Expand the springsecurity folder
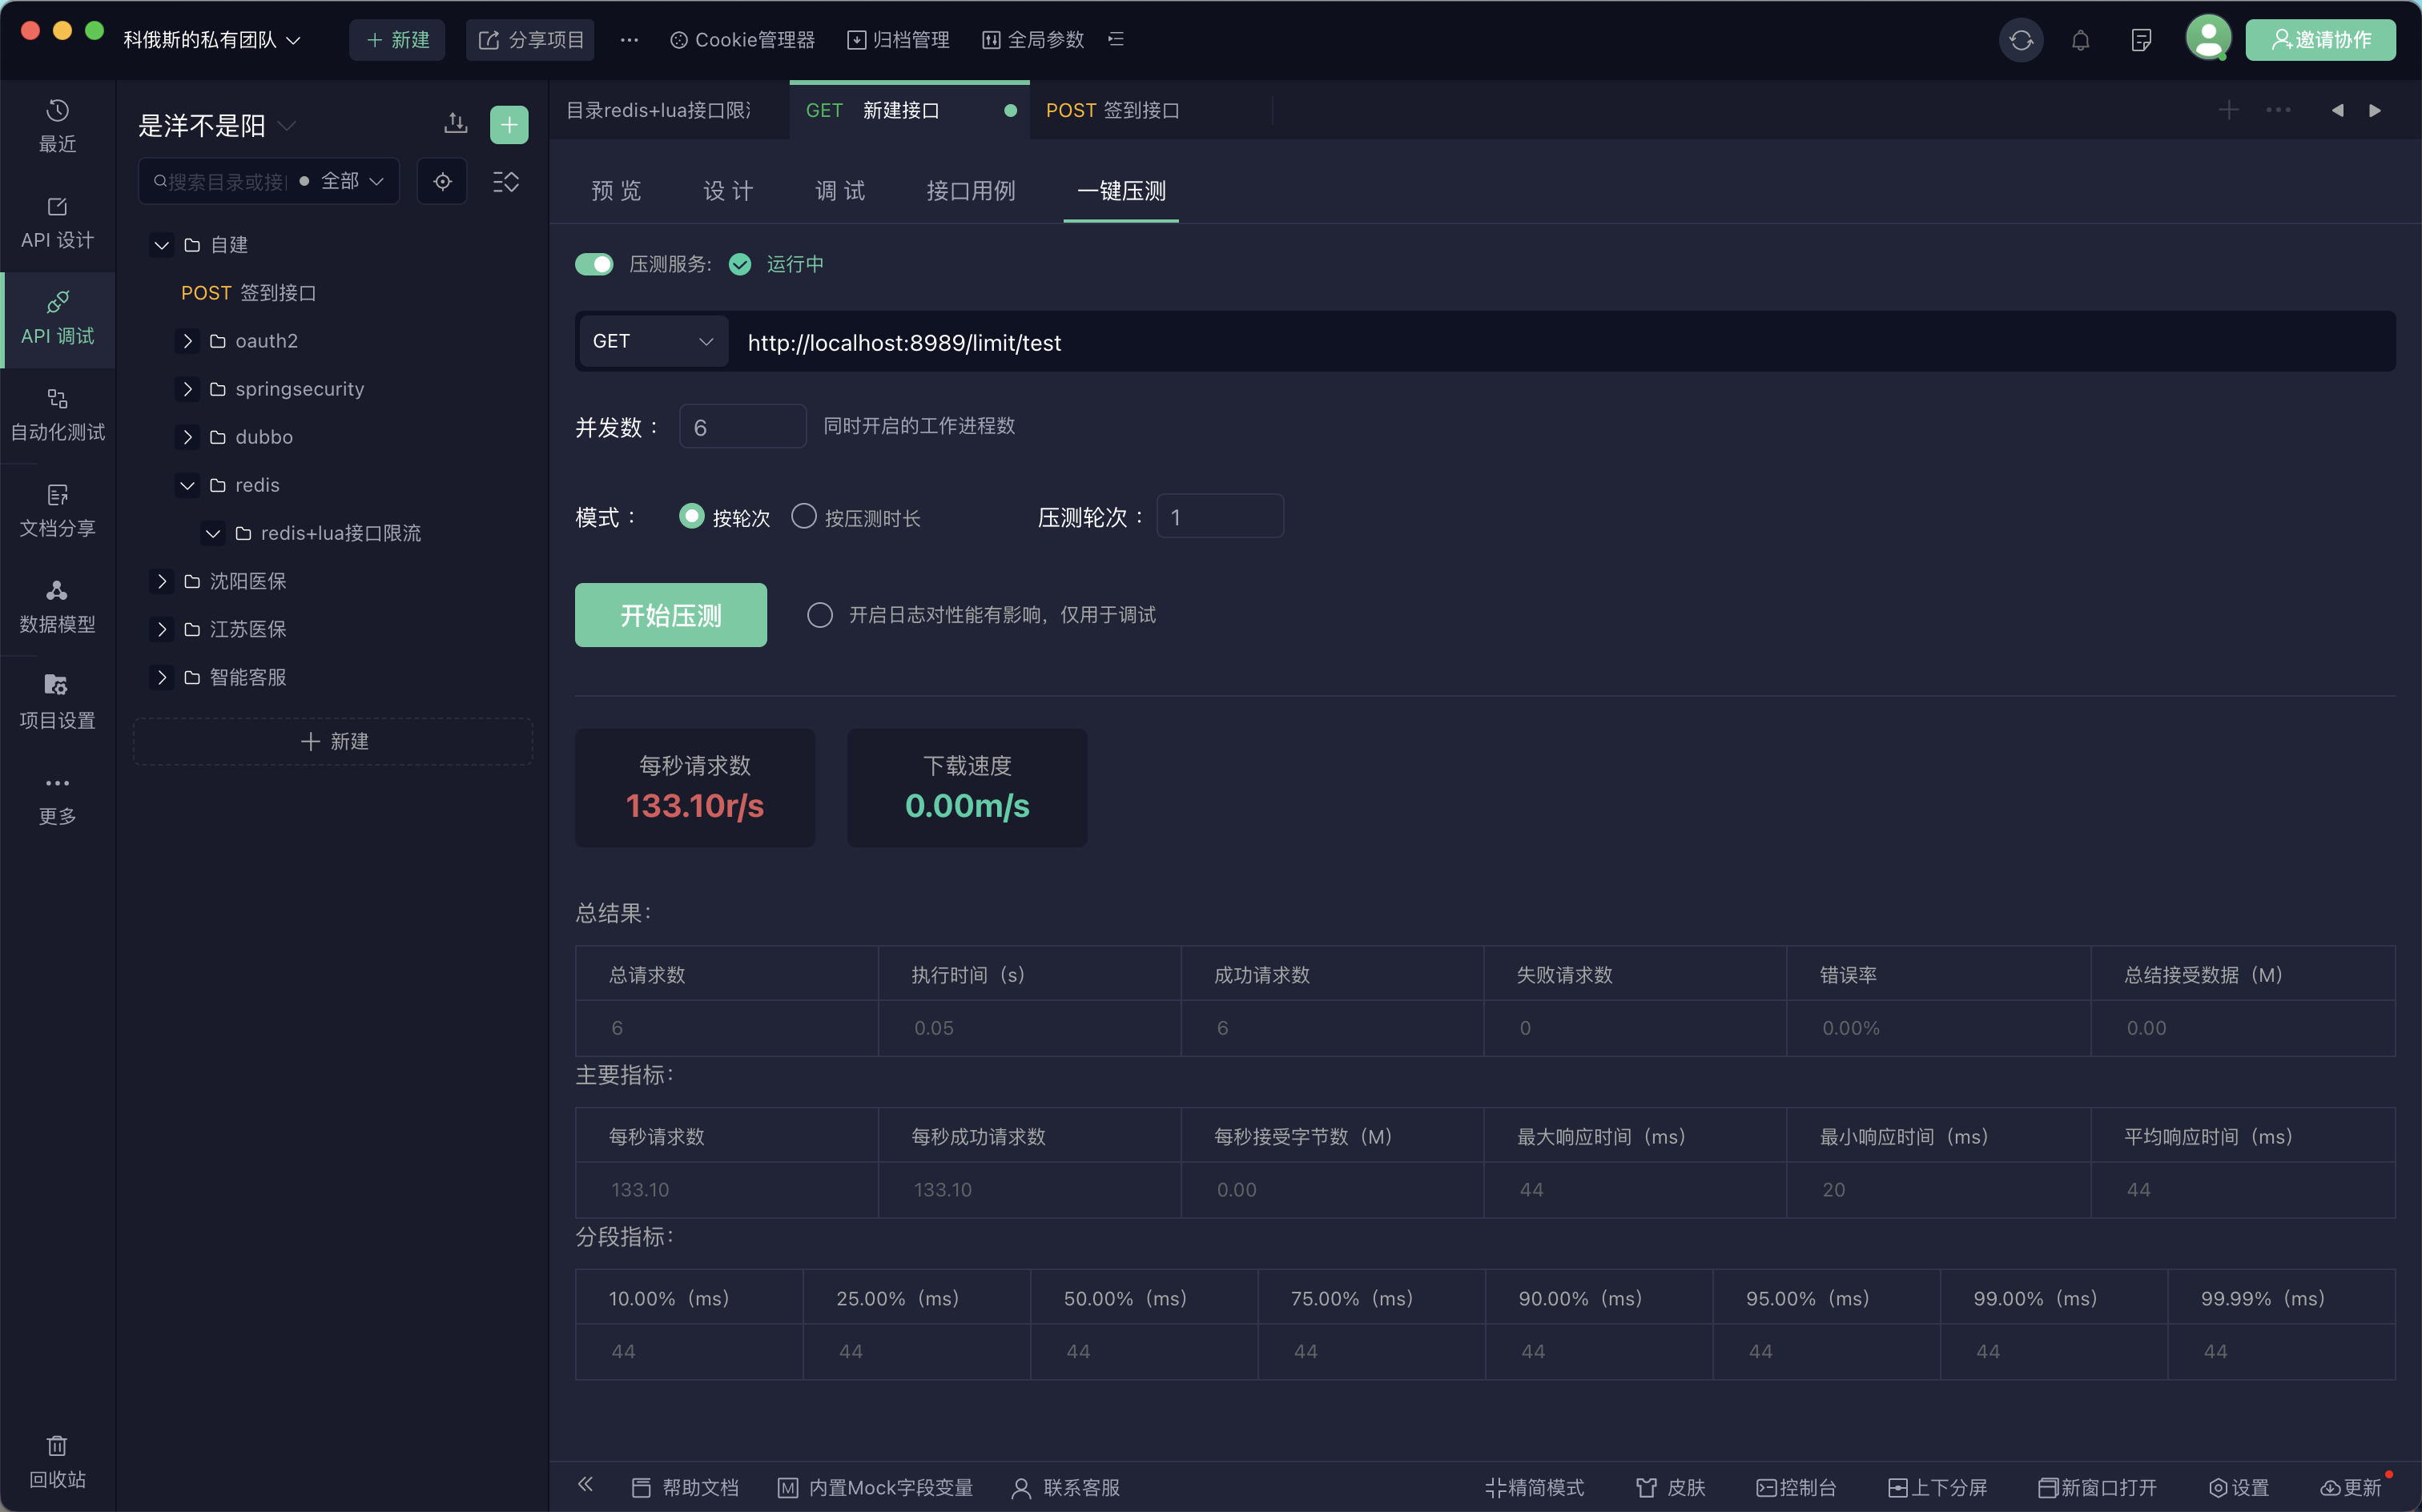This screenshot has height=1512, width=2422. tap(187, 389)
